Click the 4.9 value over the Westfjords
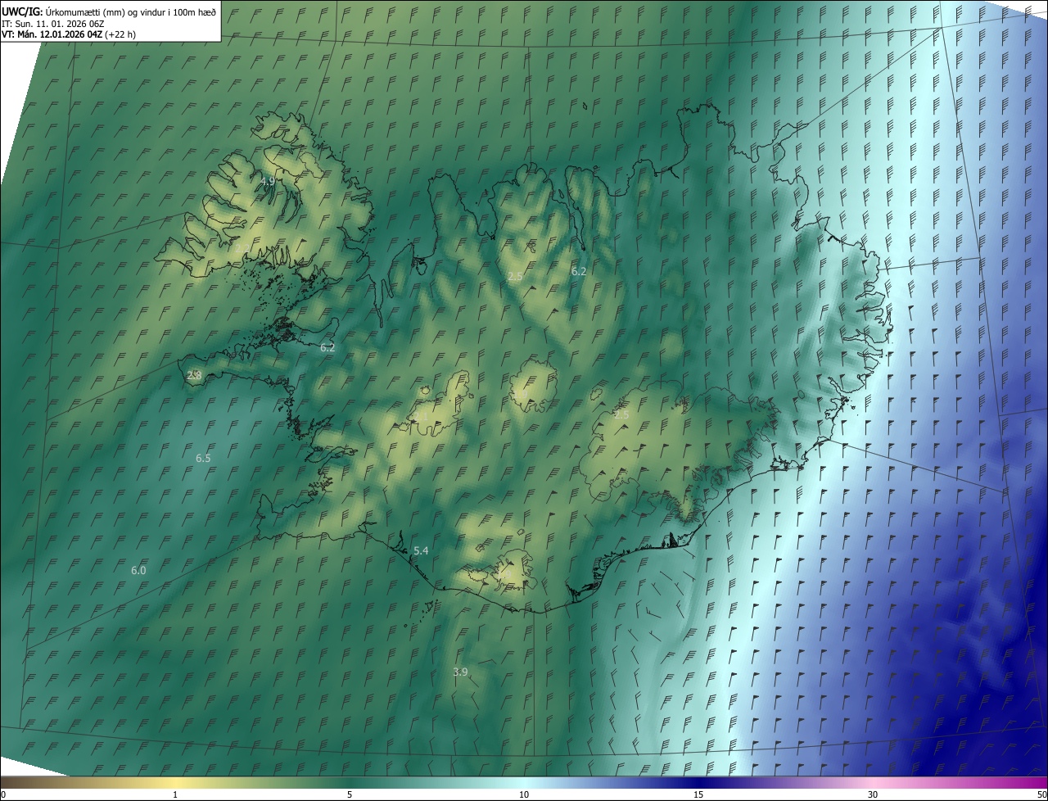The width and height of the screenshot is (1048, 801). (x=268, y=181)
